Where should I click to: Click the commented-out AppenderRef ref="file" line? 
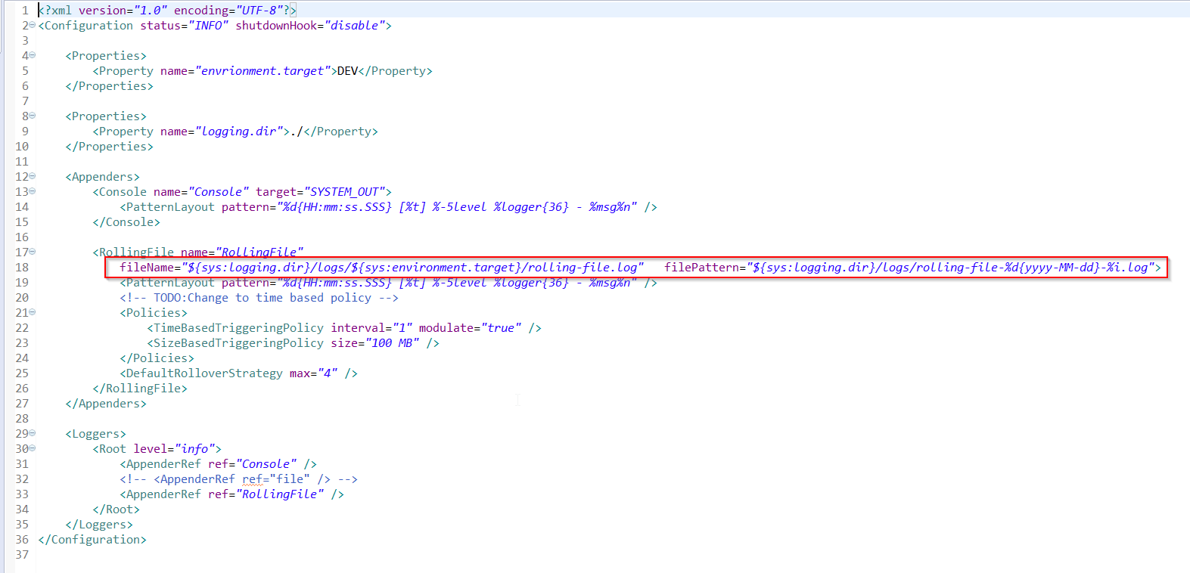click(x=238, y=479)
